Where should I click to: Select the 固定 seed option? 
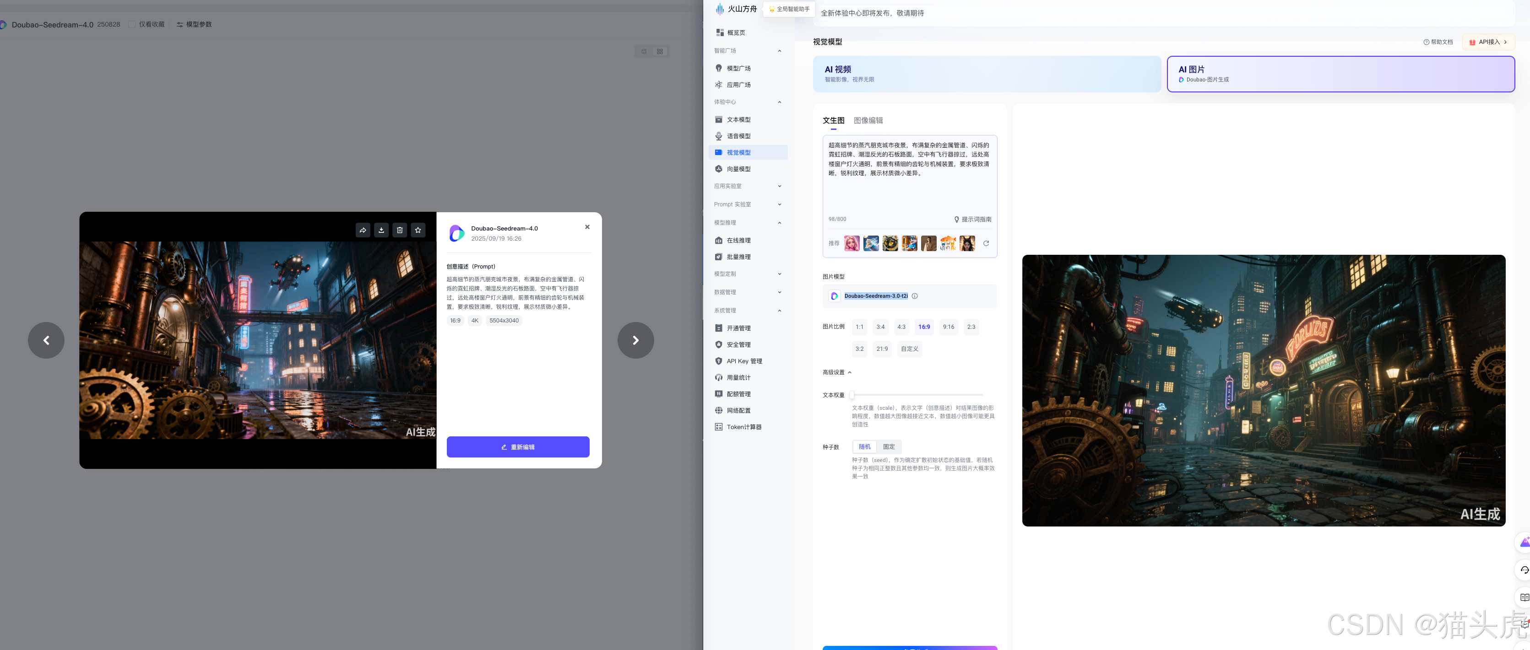click(x=889, y=447)
